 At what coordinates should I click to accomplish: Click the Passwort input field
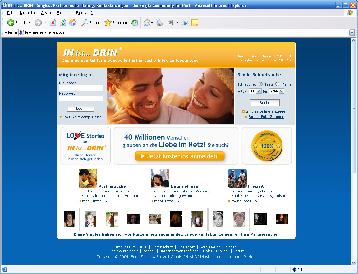pyautogui.click(x=81, y=98)
